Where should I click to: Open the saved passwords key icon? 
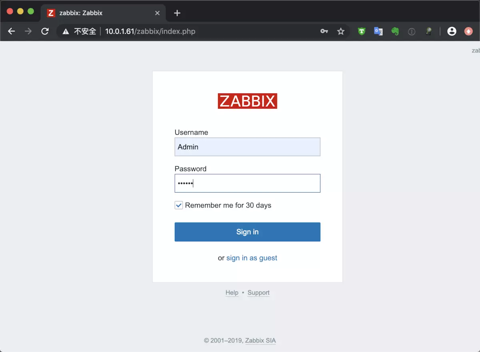(324, 31)
